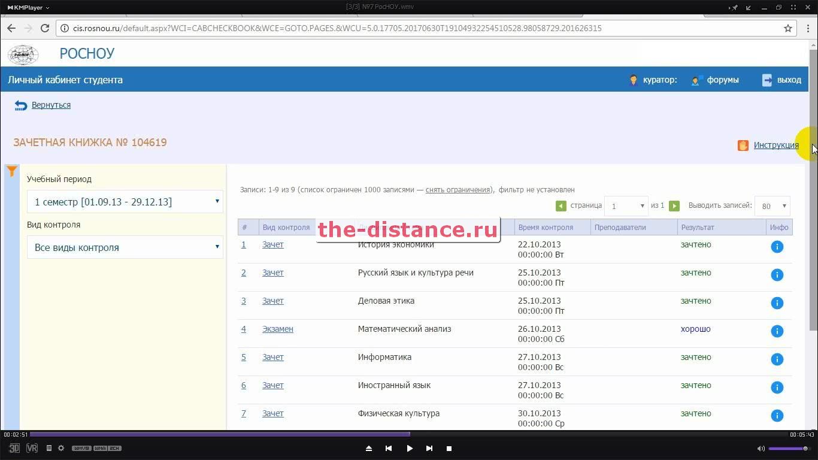Click the РОСНОУ globe logo

23,54
